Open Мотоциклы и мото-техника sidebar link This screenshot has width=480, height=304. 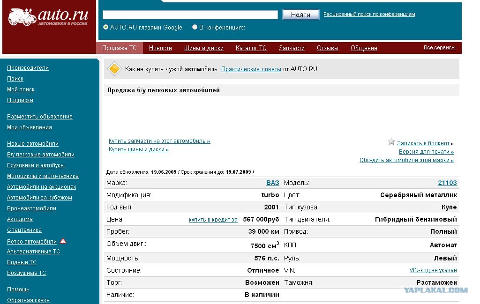(43, 176)
